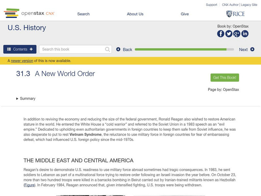Click the Next arrow icon
Image resolution: width=261 pixels, height=196 pixels.
[x=252, y=49]
